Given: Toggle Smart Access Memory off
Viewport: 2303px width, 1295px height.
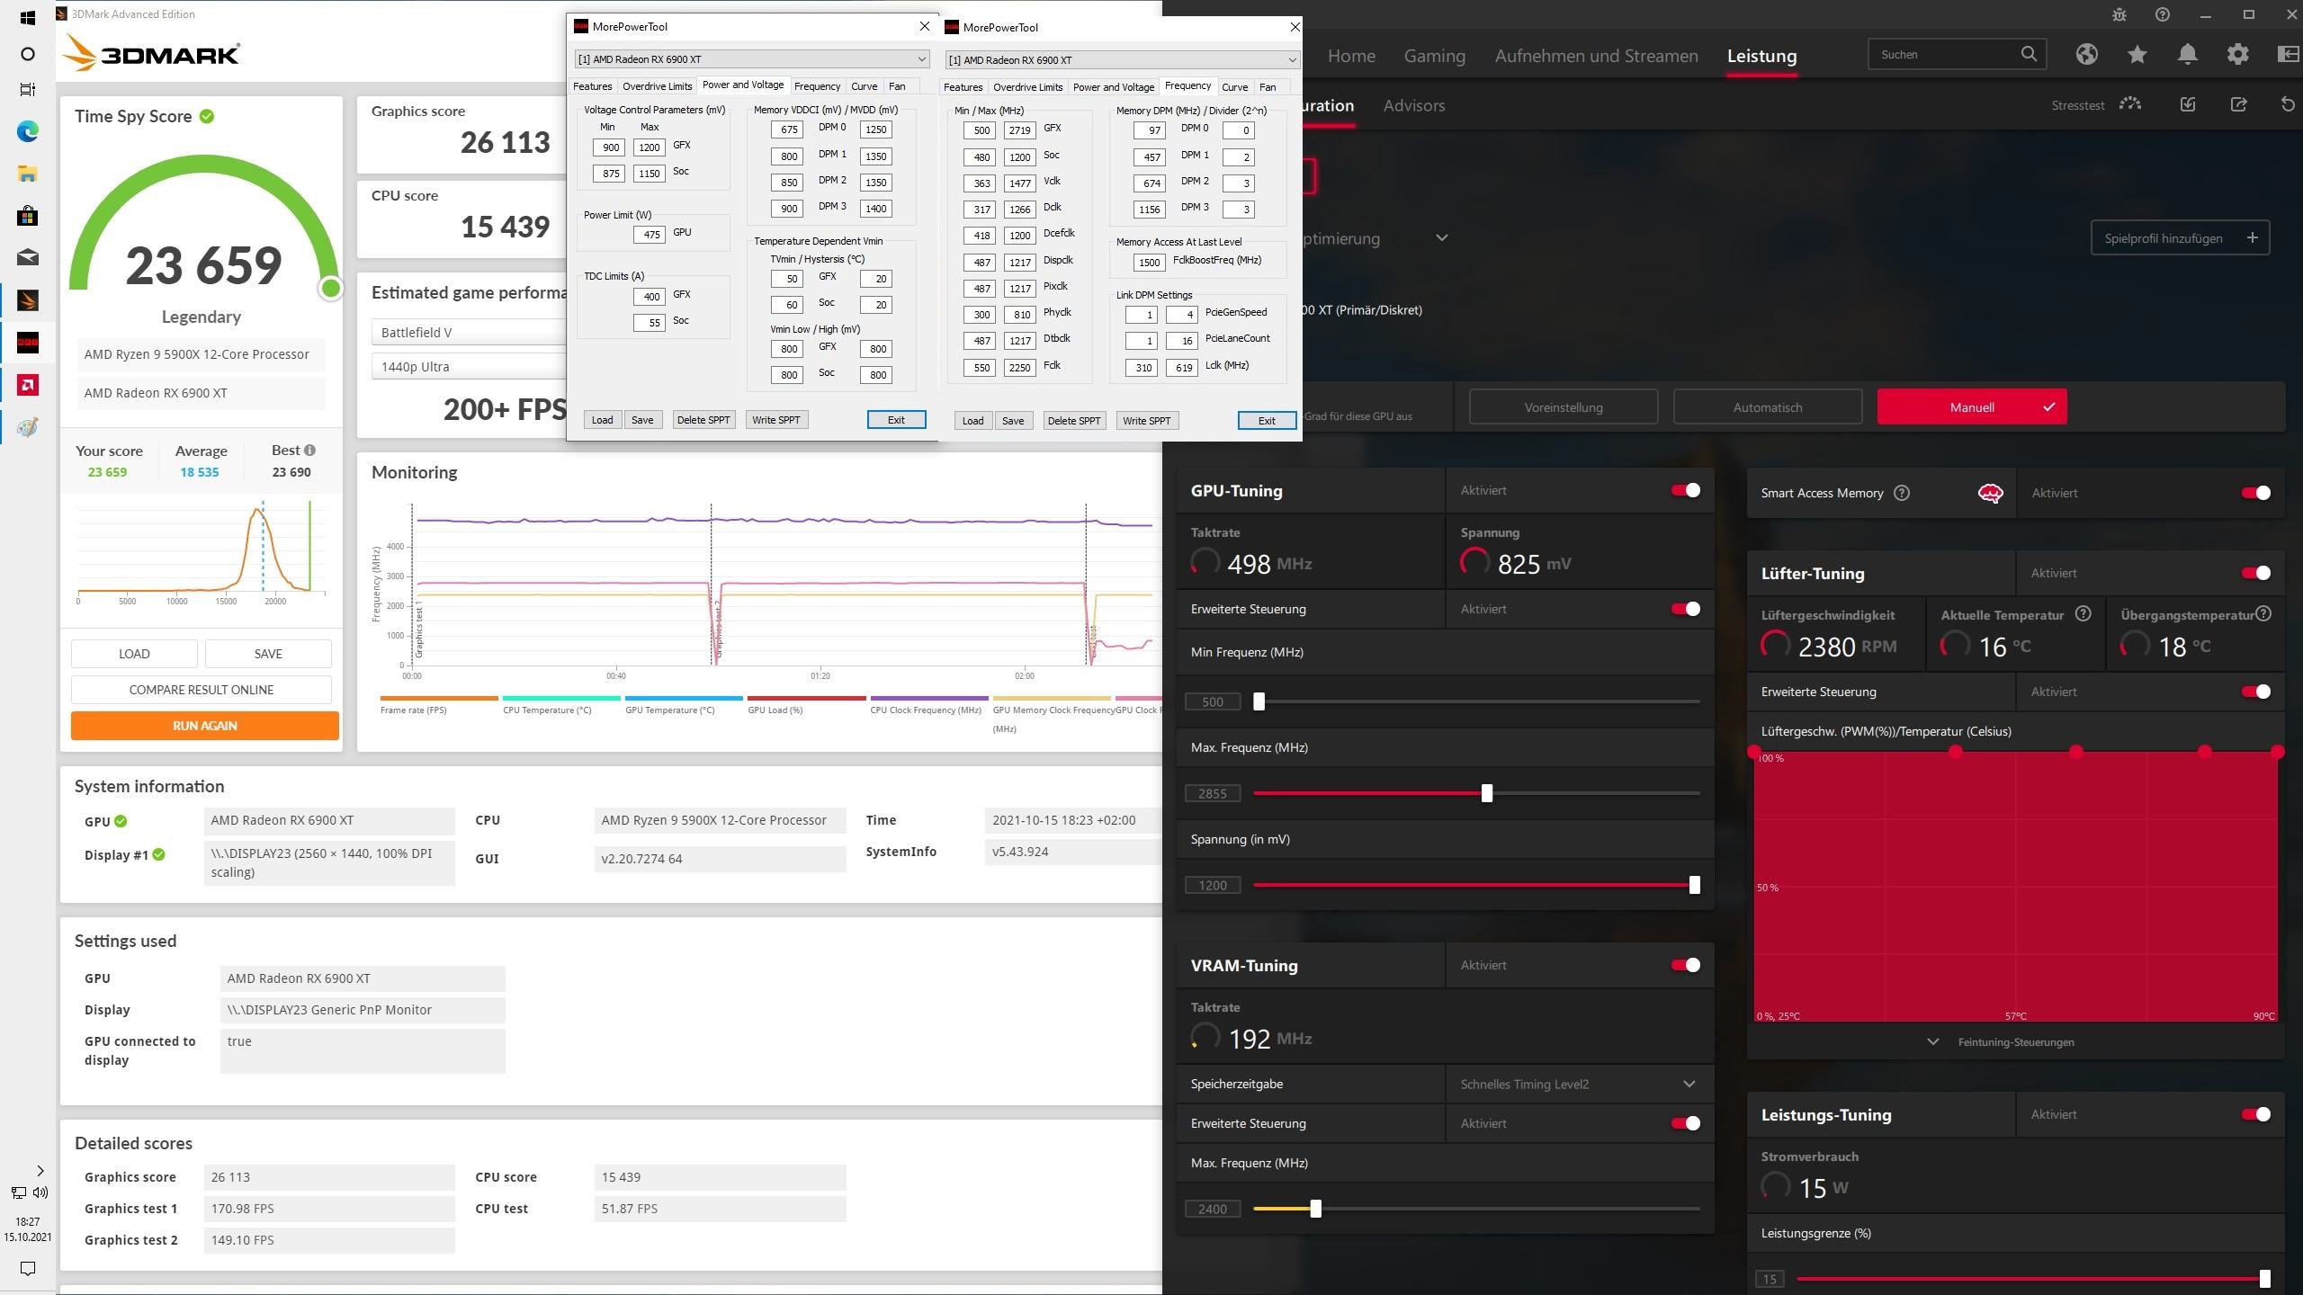Looking at the screenshot, I should pyautogui.click(x=2255, y=493).
